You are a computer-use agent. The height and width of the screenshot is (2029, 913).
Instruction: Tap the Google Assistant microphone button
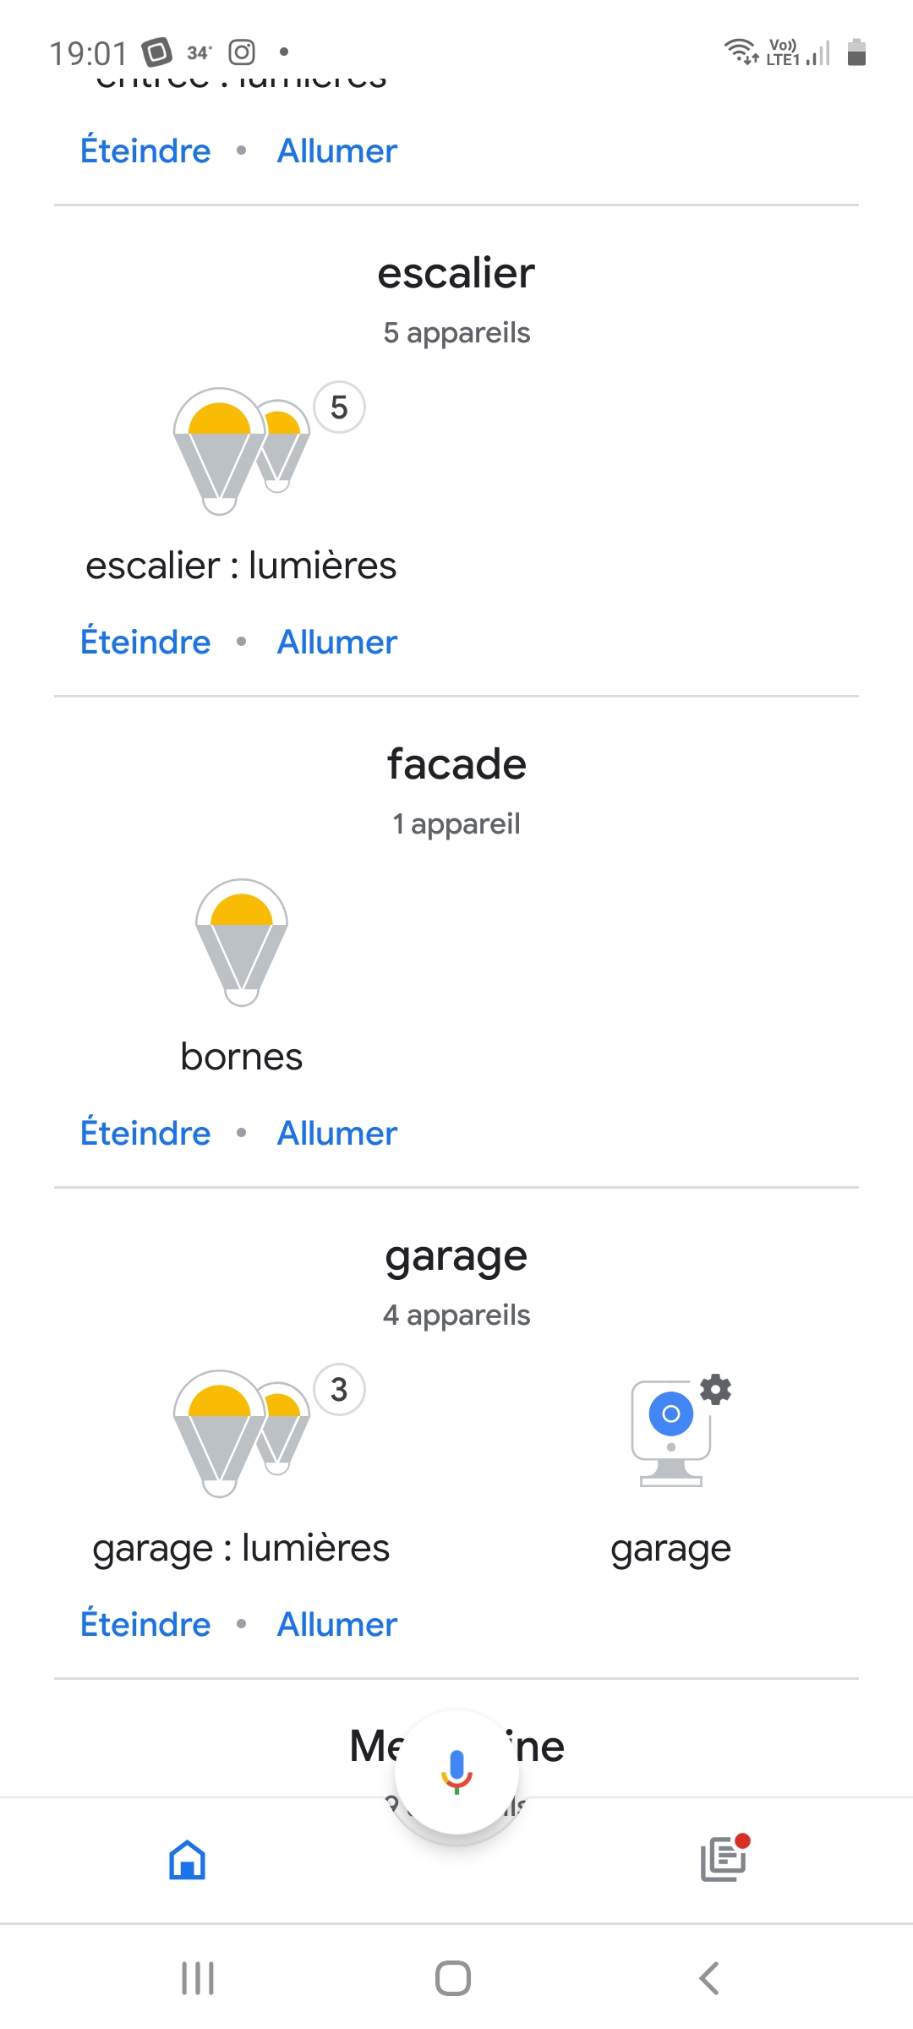click(456, 1772)
